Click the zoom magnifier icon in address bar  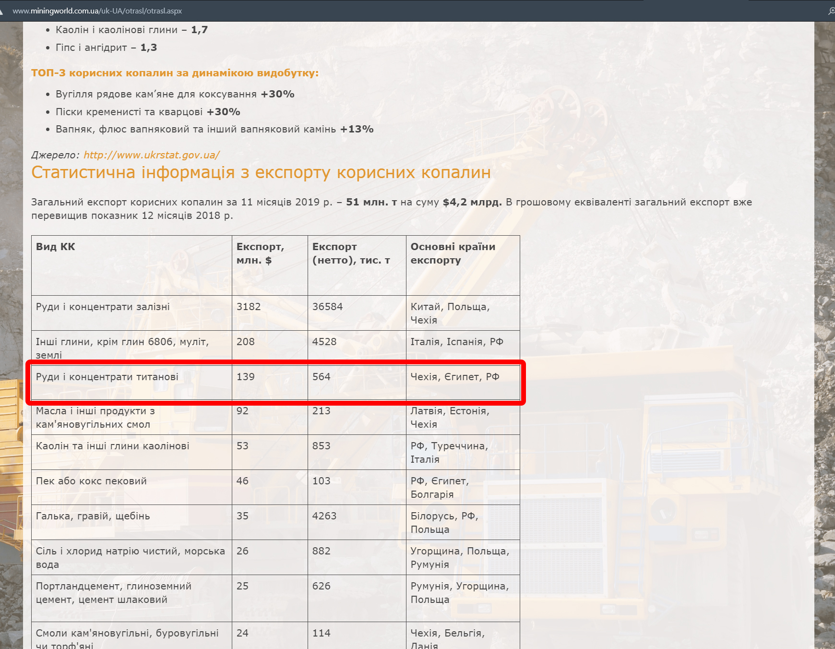[x=831, y=11]
